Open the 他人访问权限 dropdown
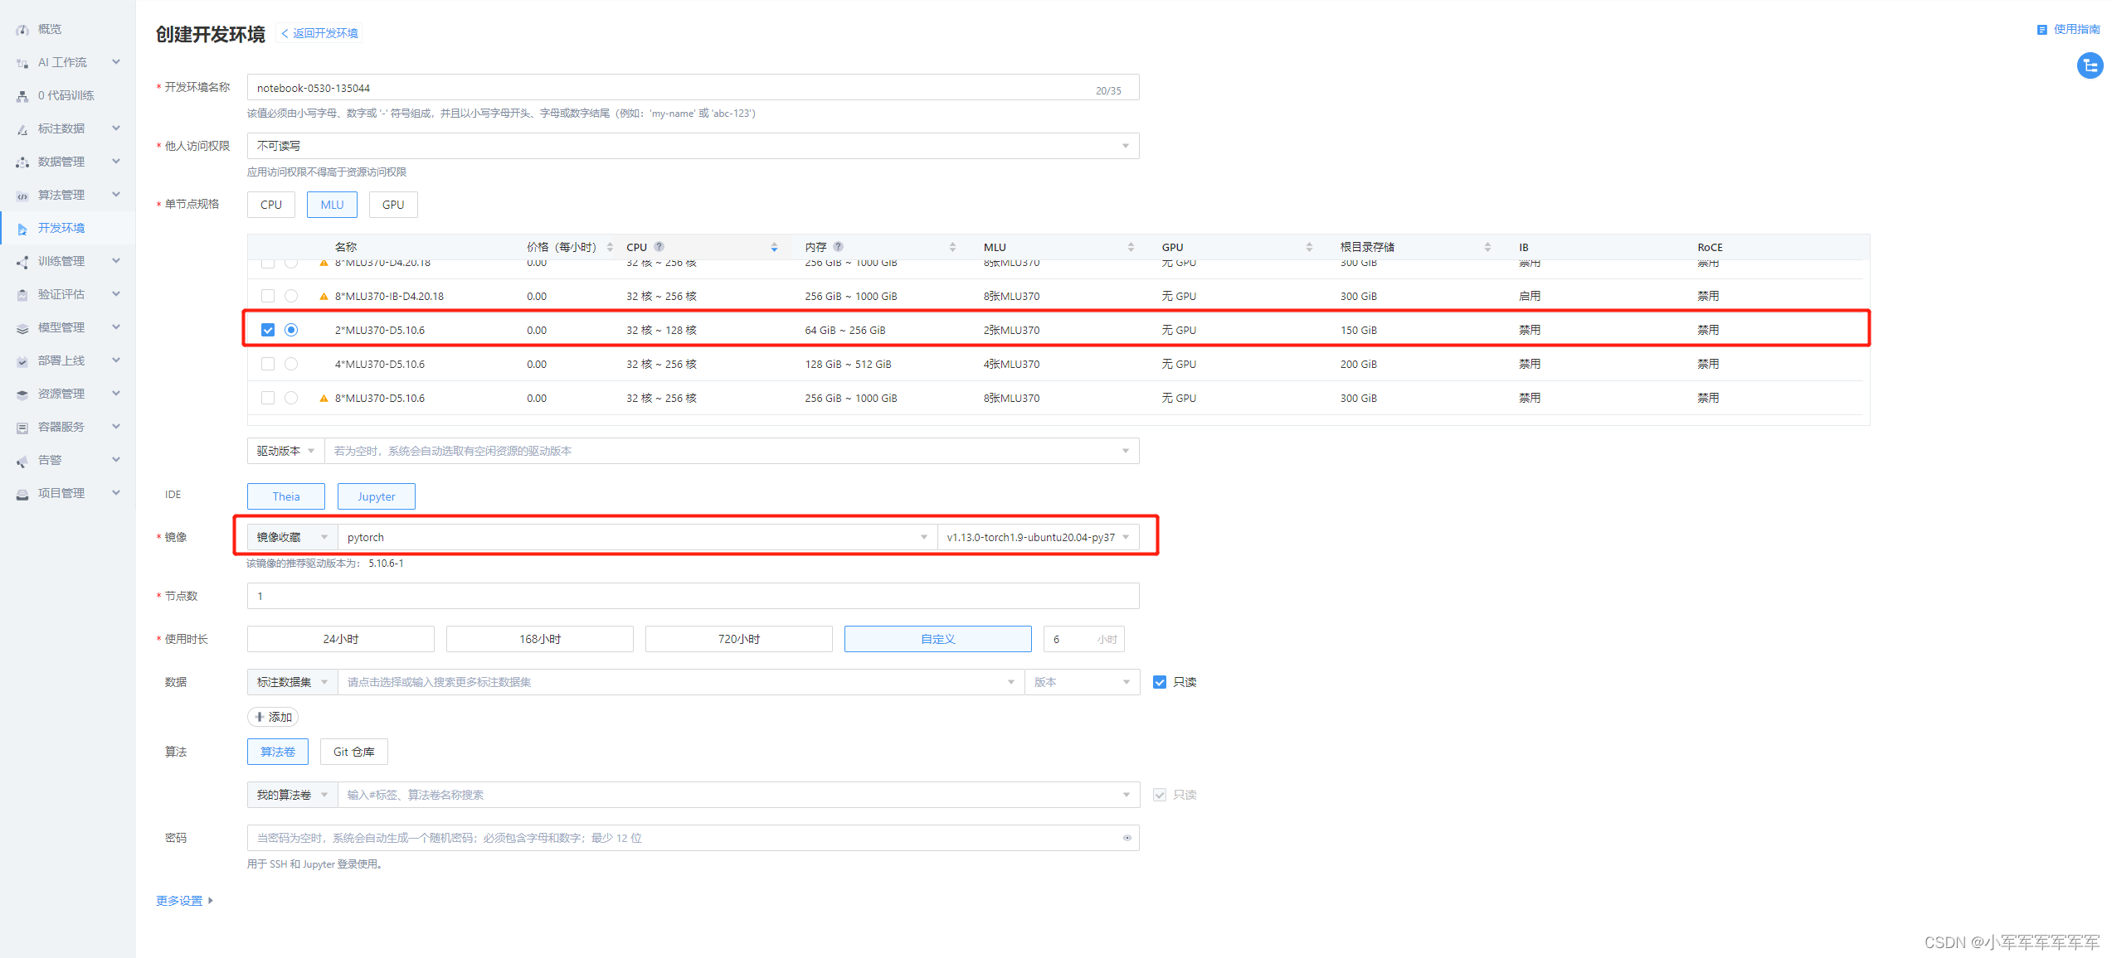 point(692,146)
